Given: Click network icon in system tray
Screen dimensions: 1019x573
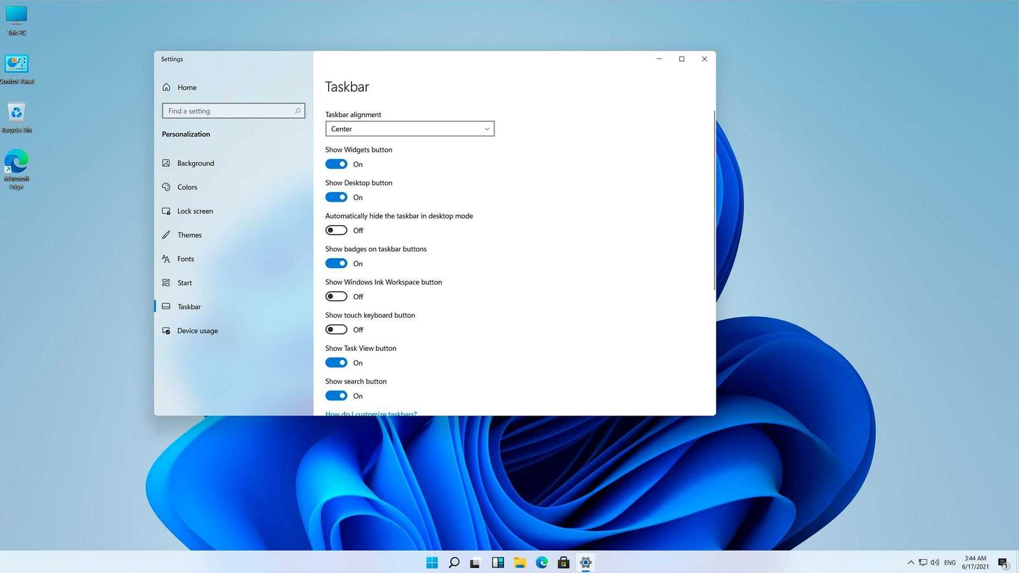Looking at the screenshot, I should tap(923, 562).
